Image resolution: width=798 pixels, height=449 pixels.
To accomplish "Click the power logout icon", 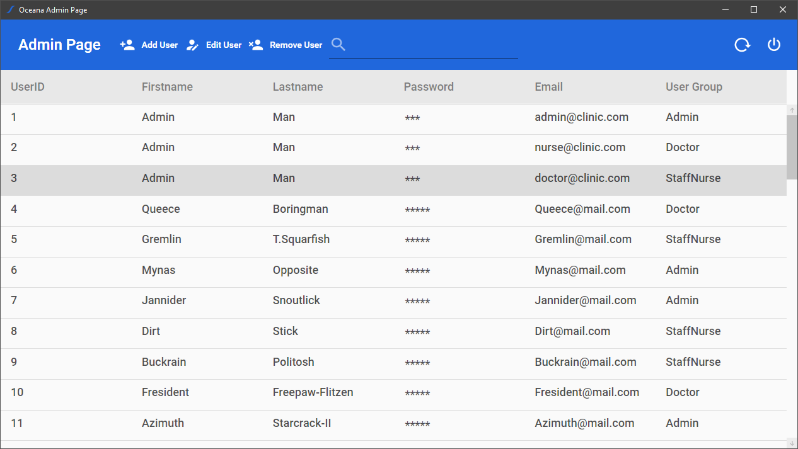I will tap(774, 45).
